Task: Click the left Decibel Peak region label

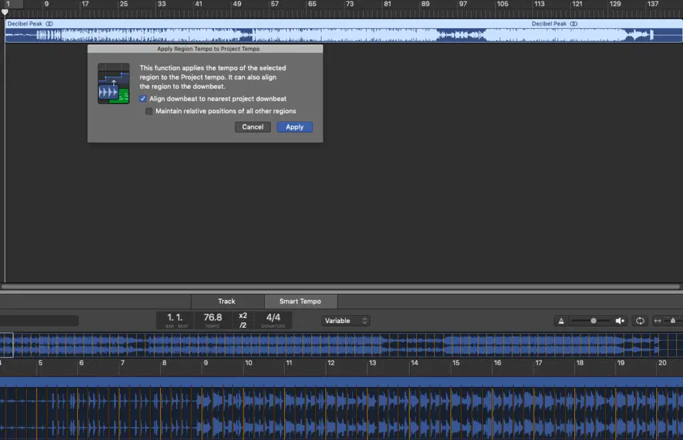Action: pyautogui.click(x=25, y=24)
